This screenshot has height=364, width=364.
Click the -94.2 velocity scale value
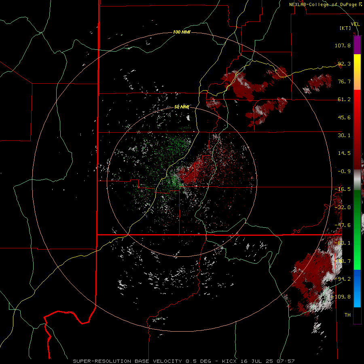point(343,279)
